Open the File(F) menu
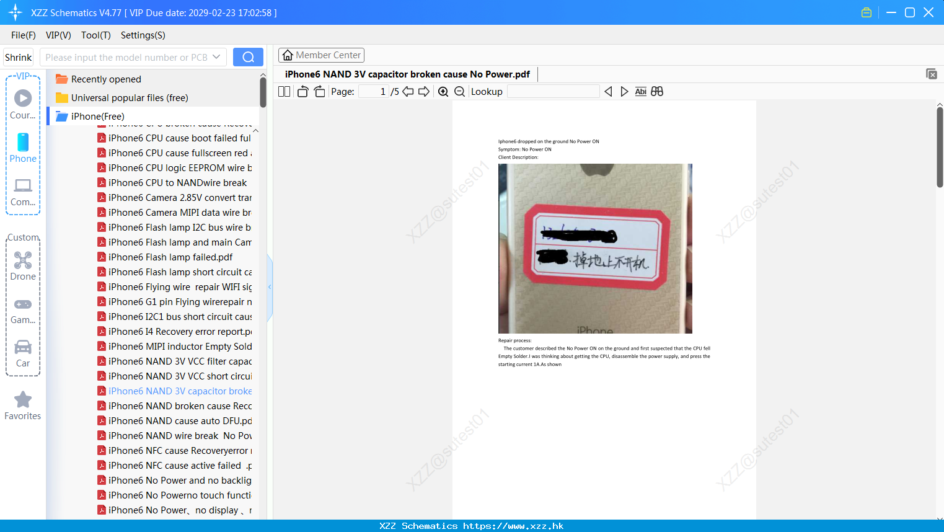Viewport: 944px width, 532px height. pyautogui.click(x=24, y=35)
